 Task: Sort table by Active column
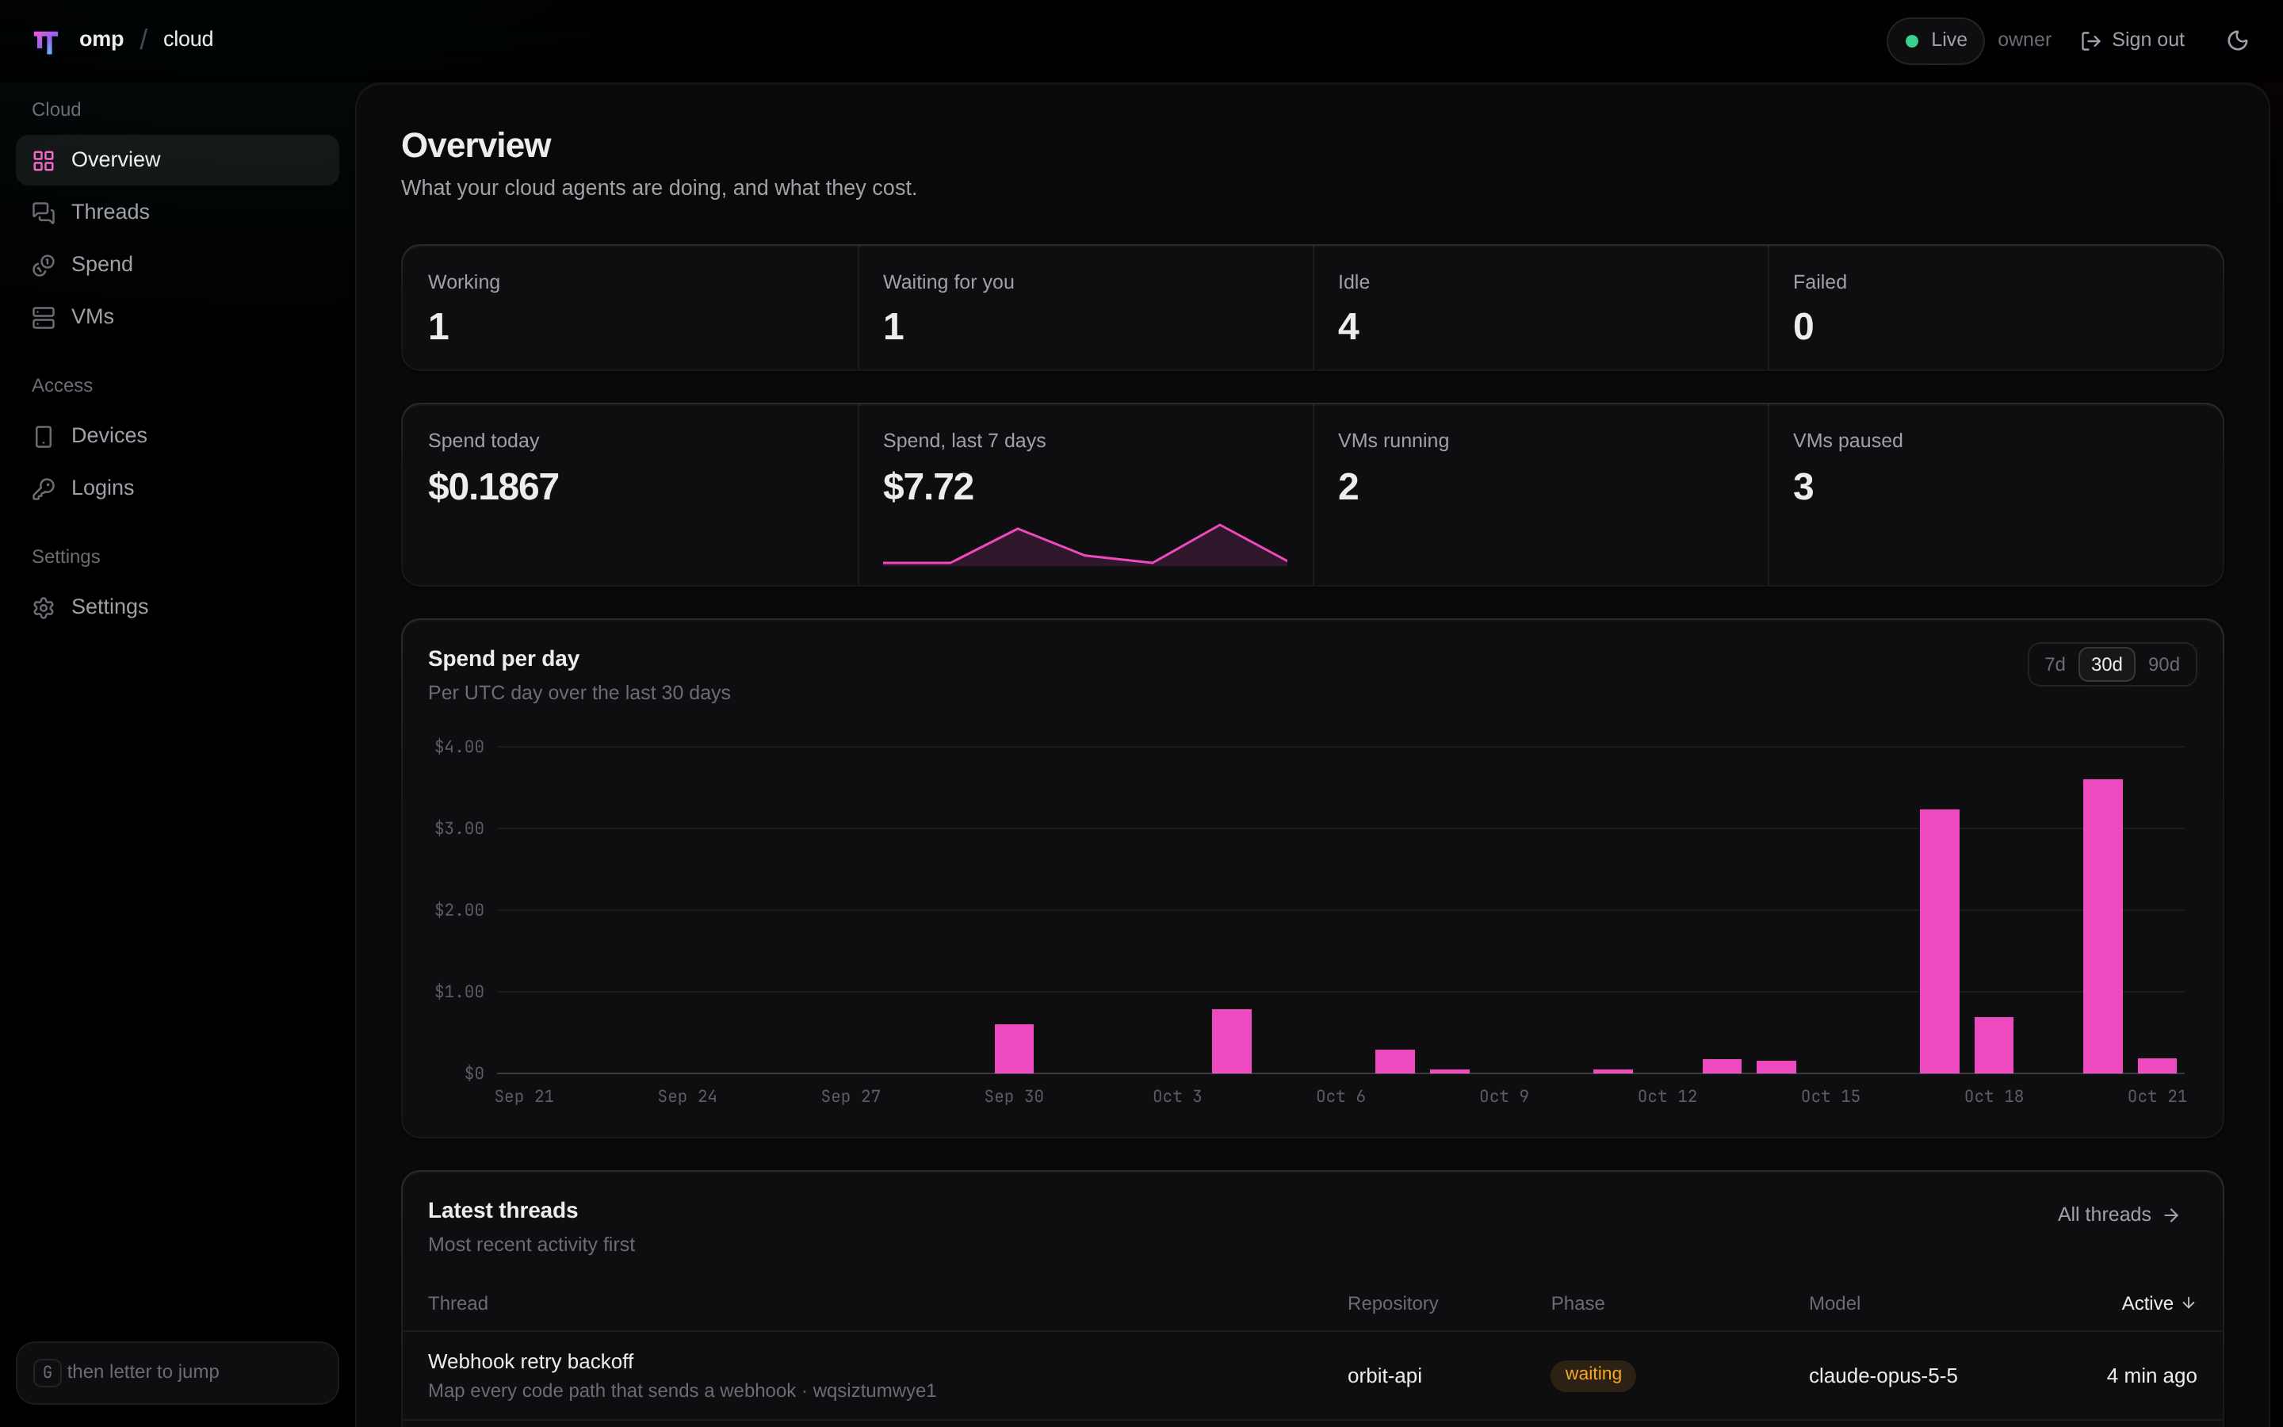pyautogui.click(x=2159, y=1303)
